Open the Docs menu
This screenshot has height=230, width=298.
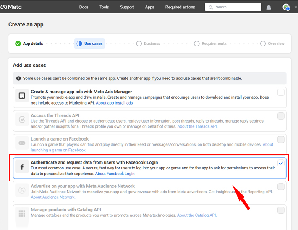coord(84,7)
